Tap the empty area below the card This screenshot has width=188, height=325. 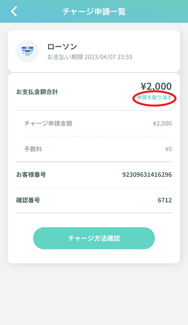click(x=94, y=293)
